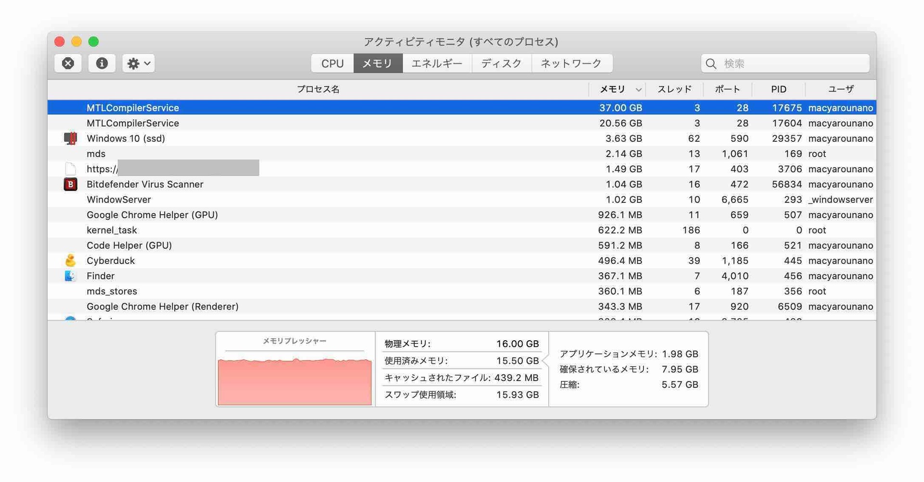Screen dimensions: 924x482
Task: Select MTLCompilerService row using 20.56 GB
Action: pyautogui.click(x=462, y=123)
